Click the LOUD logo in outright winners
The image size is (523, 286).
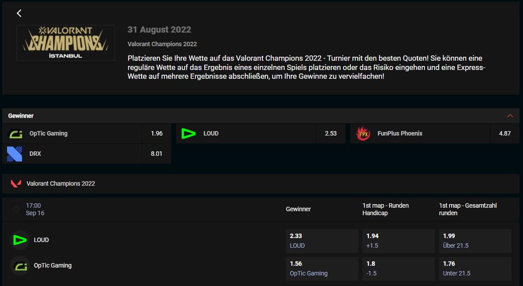coord(188,134)
